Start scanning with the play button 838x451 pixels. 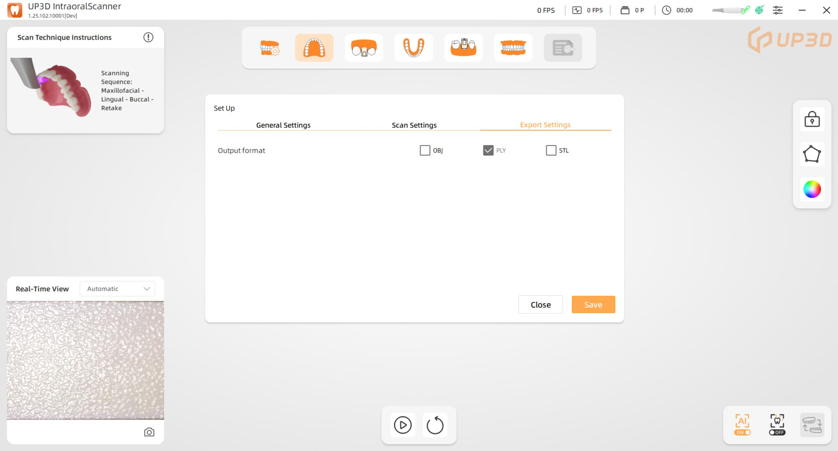(403, 425)
